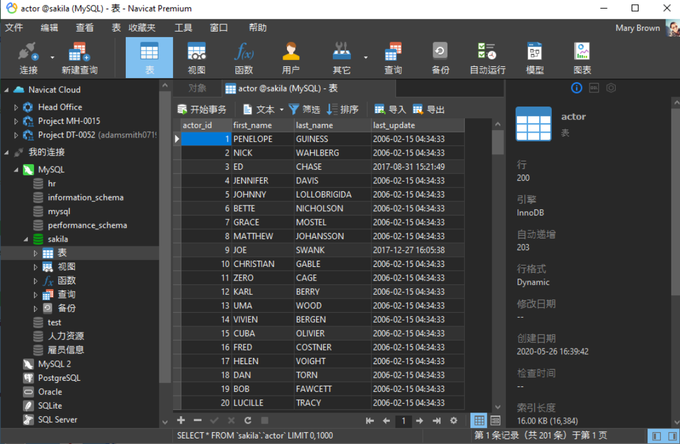Select the SQL Server connection

57,420
